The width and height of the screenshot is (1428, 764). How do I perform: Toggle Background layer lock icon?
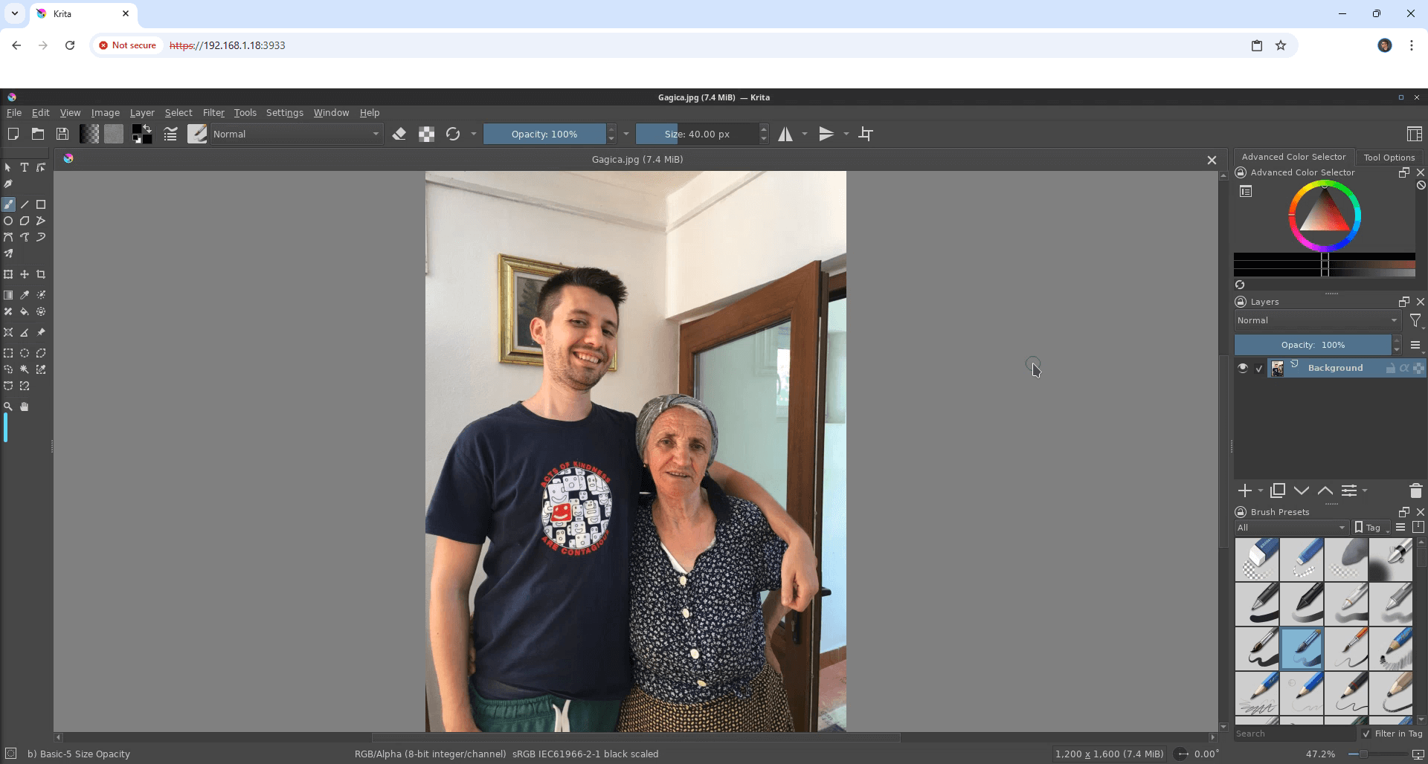pos(1390,368)
